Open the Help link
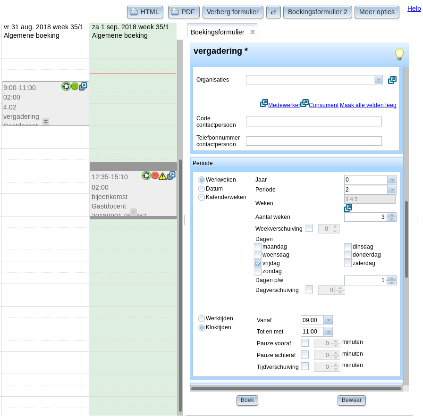423x417 pixels. [x=414, y=8]
